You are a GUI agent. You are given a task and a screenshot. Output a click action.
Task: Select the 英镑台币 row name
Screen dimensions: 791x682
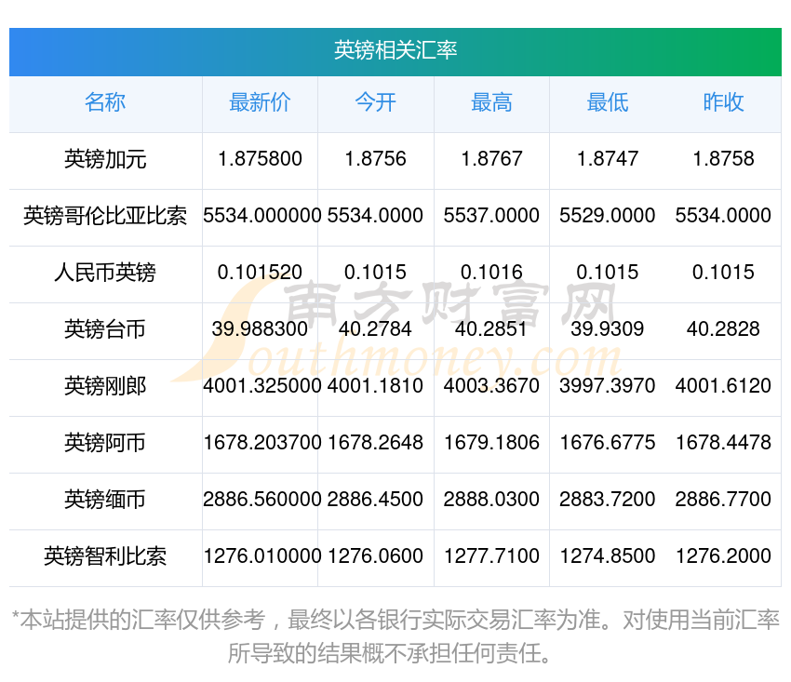point(105,329)
